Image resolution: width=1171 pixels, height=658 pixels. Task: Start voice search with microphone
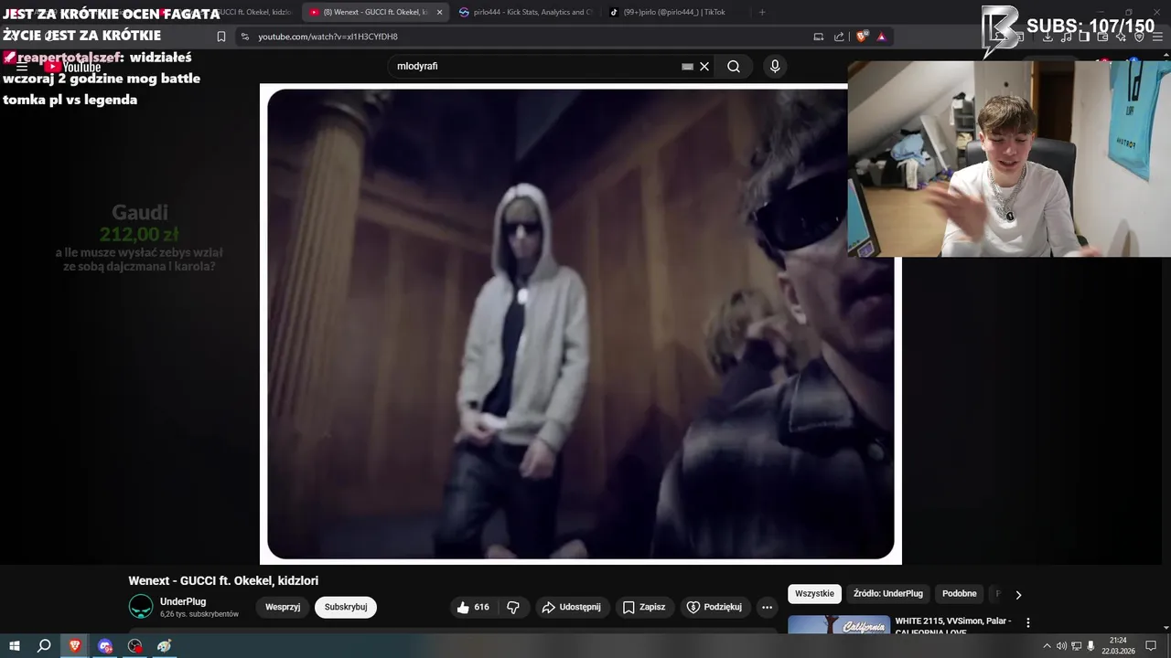tap(775, 67)
